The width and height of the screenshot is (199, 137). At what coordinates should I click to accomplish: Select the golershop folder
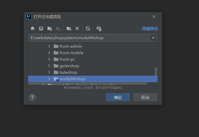[x=69, y=66]
